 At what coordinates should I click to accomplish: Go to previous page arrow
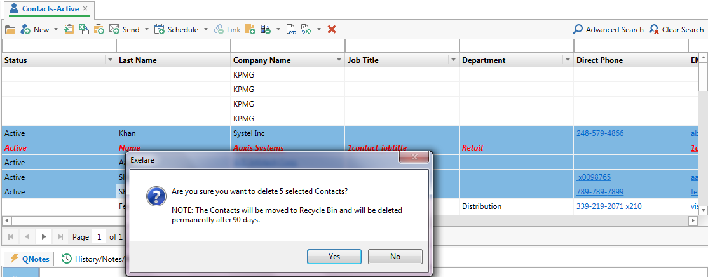coord(27,236)
